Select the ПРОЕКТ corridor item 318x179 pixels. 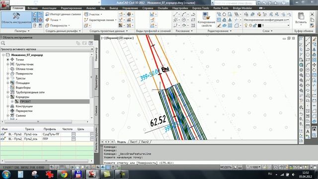(25, 101)
